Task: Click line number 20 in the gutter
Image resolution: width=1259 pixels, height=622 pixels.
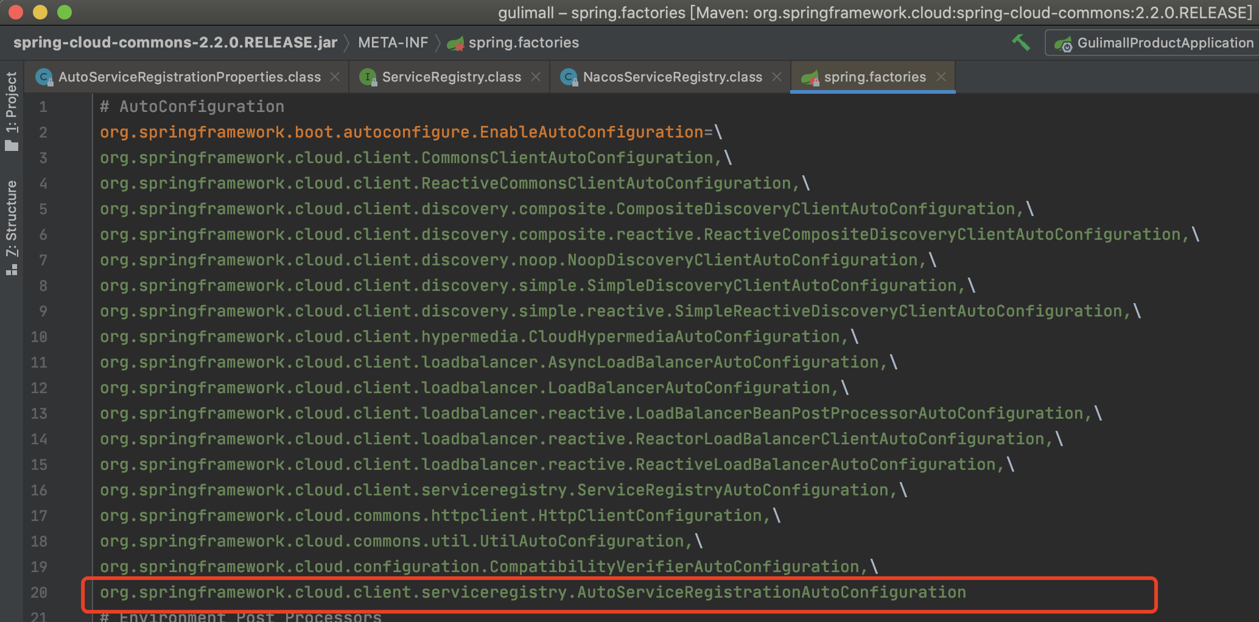Action: tap(39, 593)
